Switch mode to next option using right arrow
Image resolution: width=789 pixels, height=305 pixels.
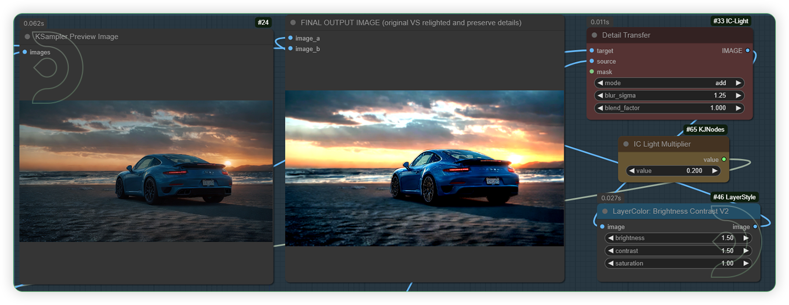(738, 83)
